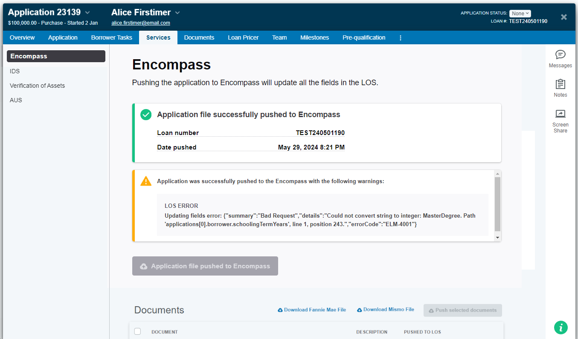This screenshot has height=339, width=578.
Task: Select IDS in the services sidebar
Action: coord(15,71)
